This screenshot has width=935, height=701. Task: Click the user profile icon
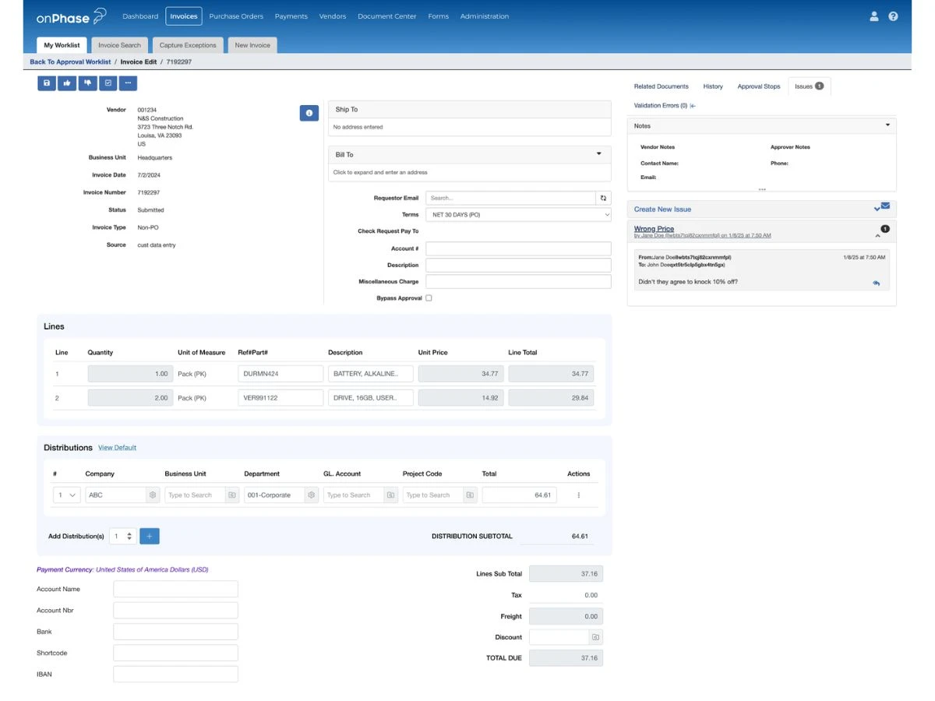point(874,16)
